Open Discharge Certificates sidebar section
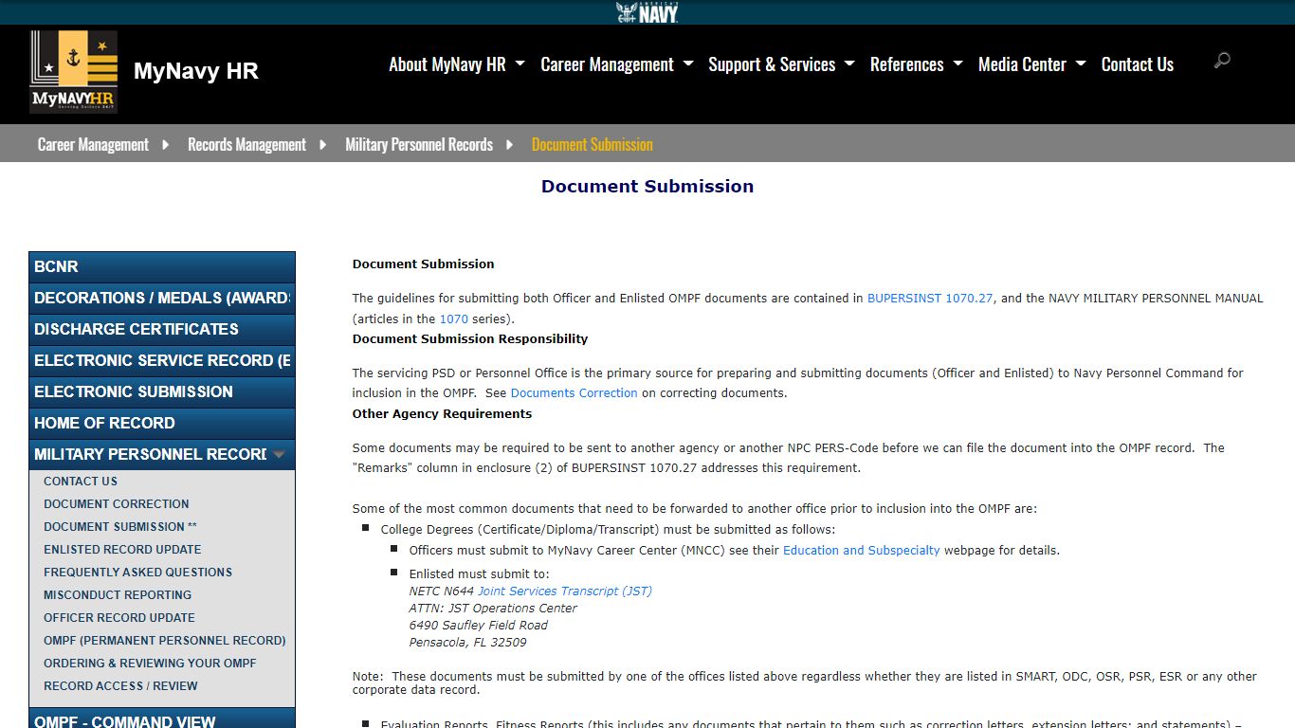The image size is (1295, 728). (162, 329)
